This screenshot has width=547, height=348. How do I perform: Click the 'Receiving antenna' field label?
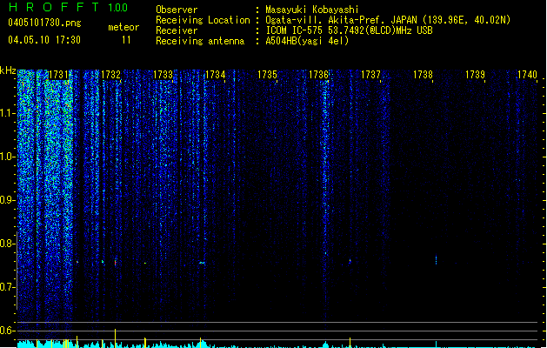point(200,41)
